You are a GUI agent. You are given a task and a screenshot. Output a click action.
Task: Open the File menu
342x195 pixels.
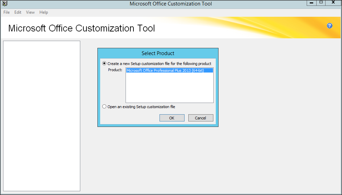[x=7, y=12]
